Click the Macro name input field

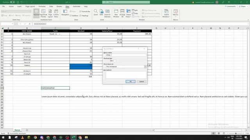pos(126,55)
